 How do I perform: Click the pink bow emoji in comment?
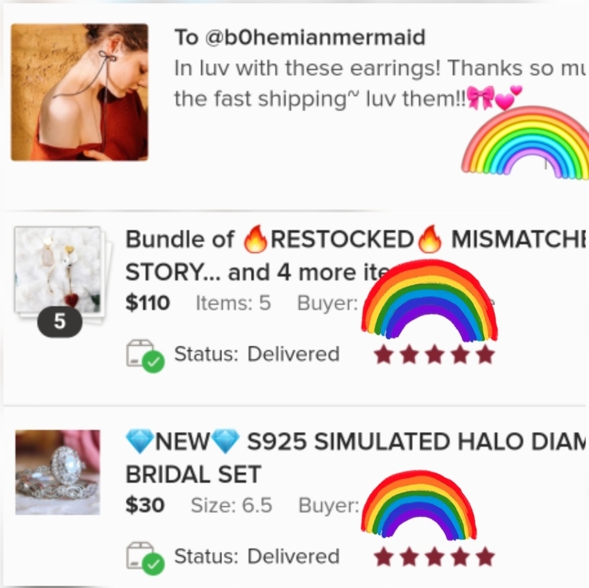[x=481, y=98]
